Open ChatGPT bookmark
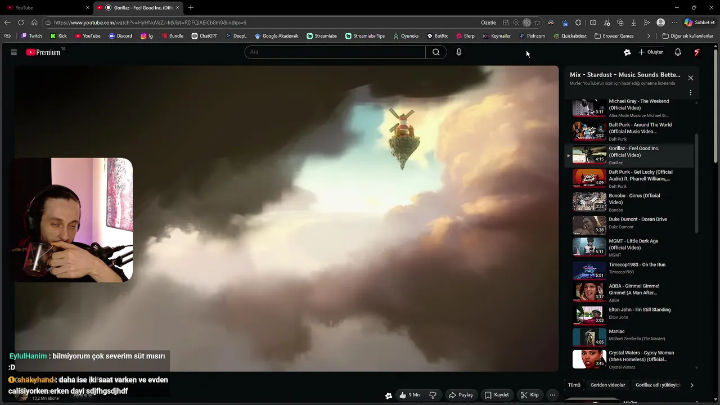This screenshot has height=405, width=720. pos(204,36)
